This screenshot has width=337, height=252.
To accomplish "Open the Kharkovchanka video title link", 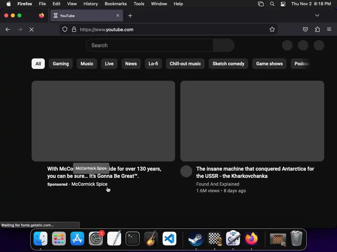I will (255, 172).
